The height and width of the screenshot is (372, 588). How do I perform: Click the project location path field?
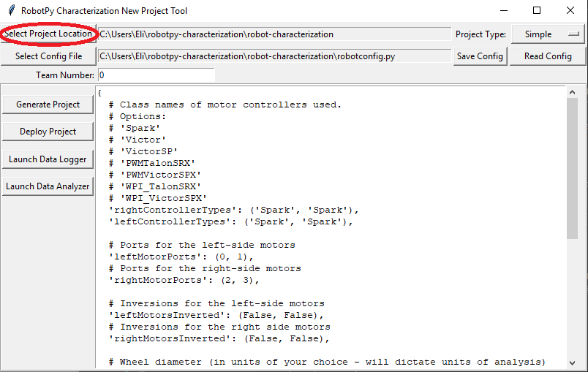tap(274, 34)
